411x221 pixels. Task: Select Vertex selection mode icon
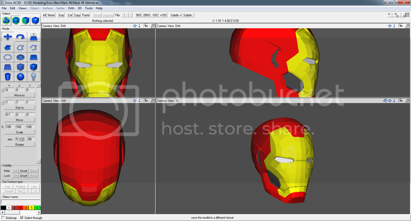coord(35,20)
